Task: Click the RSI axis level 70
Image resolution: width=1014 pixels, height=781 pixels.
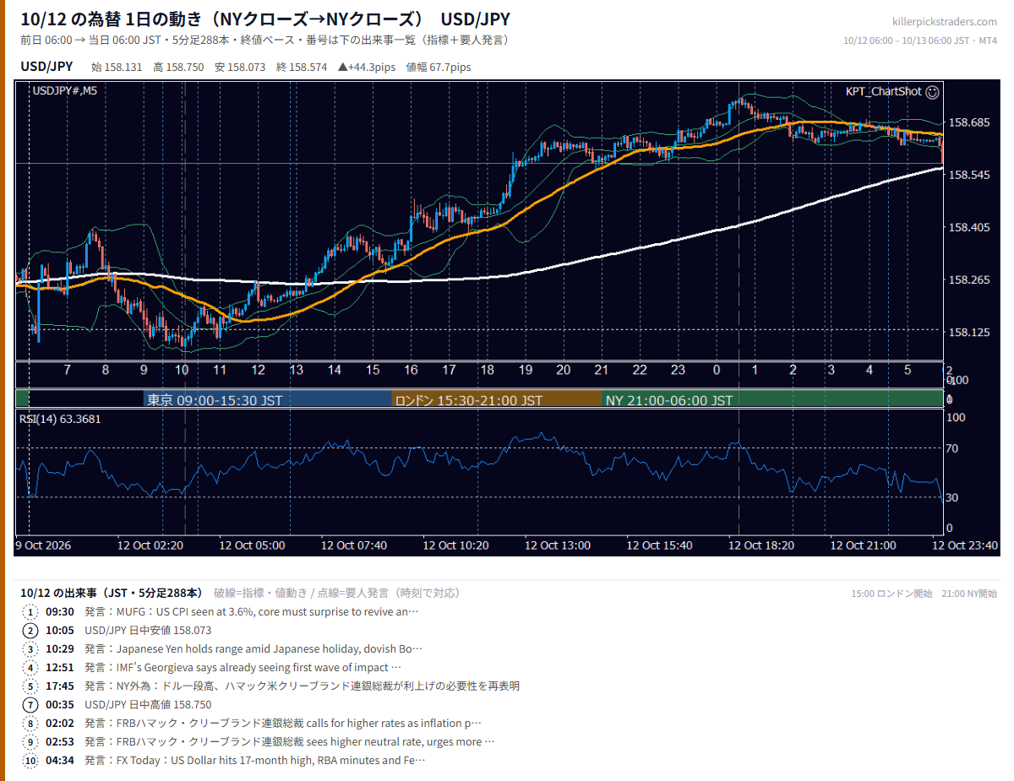Action: coord(951,448)
